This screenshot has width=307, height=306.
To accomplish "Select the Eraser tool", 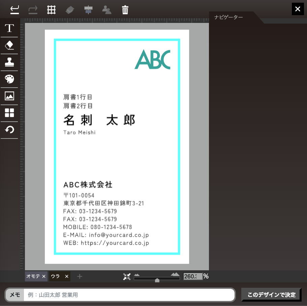I will 9,45.
